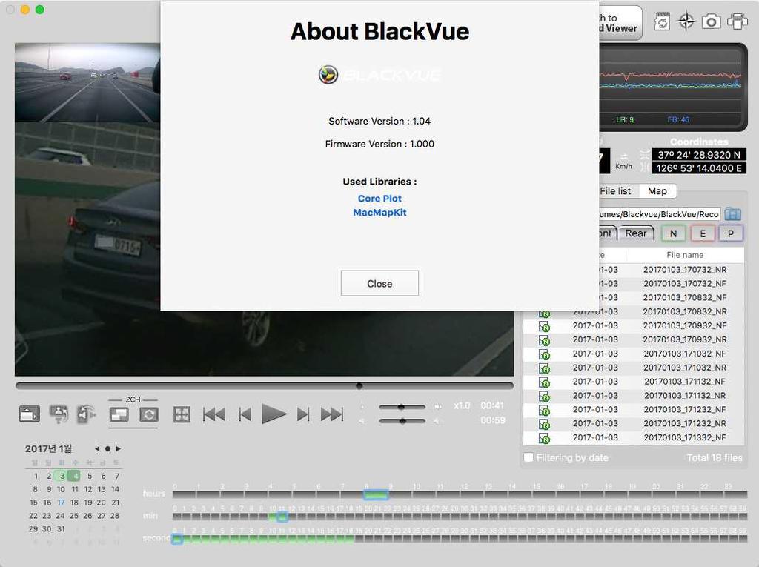Click the compass icon in top toolbar
Image resolution: width=759 pixels, height=567 pixels.
(686, 21)
